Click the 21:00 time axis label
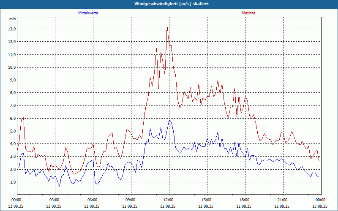The height and width of the screenshot is (211, 338). (x=283, y=200)
